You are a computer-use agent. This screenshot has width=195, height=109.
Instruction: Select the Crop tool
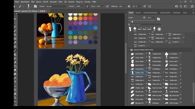(15, 35)
